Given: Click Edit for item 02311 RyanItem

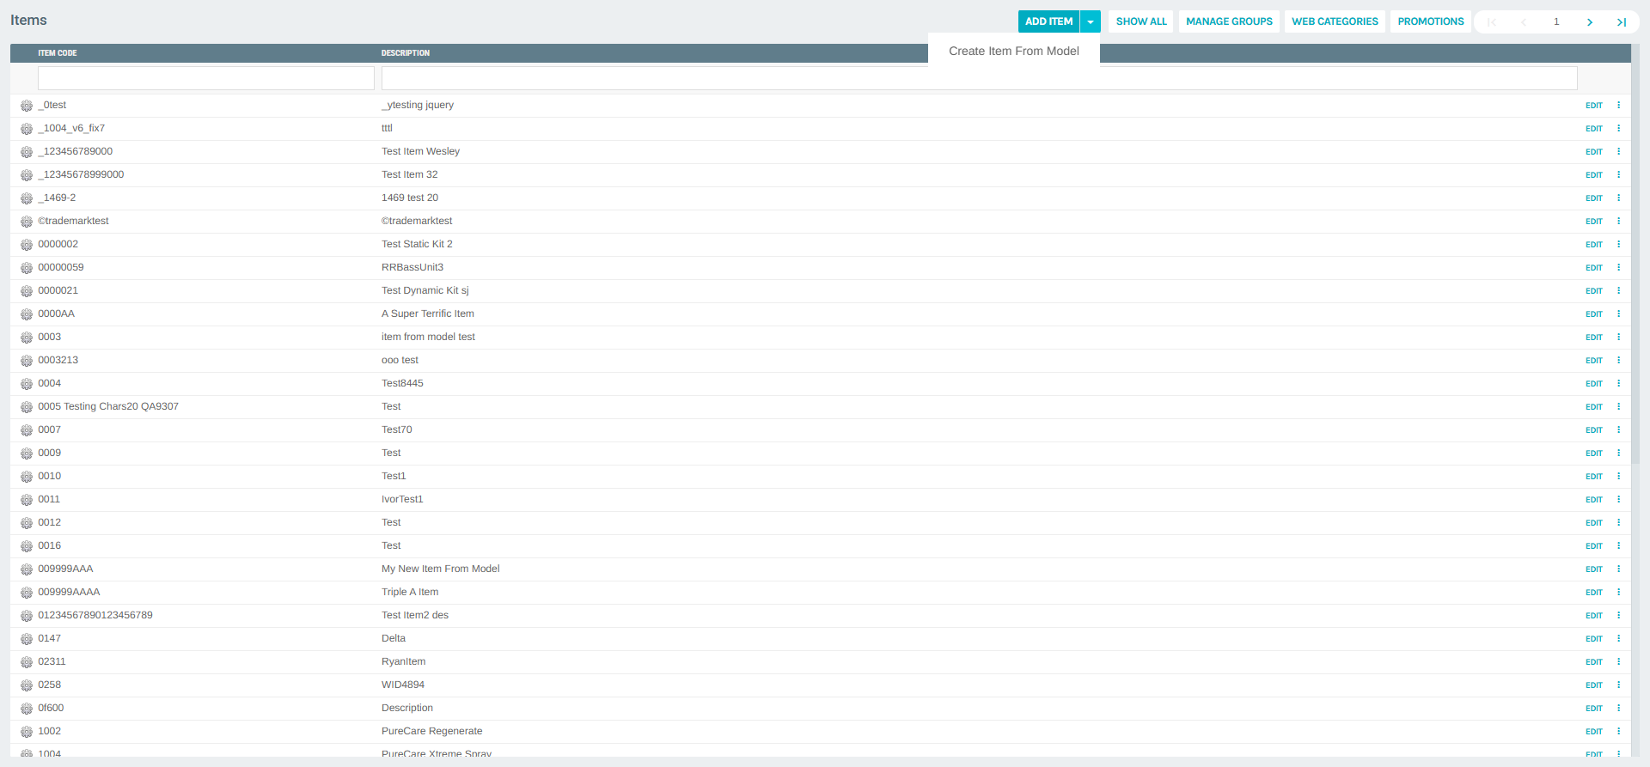Looking at the screenshot, I should pos(1593,662).
